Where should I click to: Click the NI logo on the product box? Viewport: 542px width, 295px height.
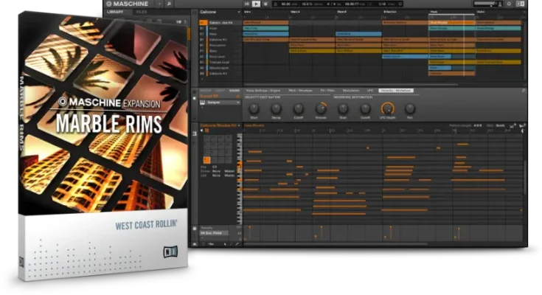[x=170, y=250]
